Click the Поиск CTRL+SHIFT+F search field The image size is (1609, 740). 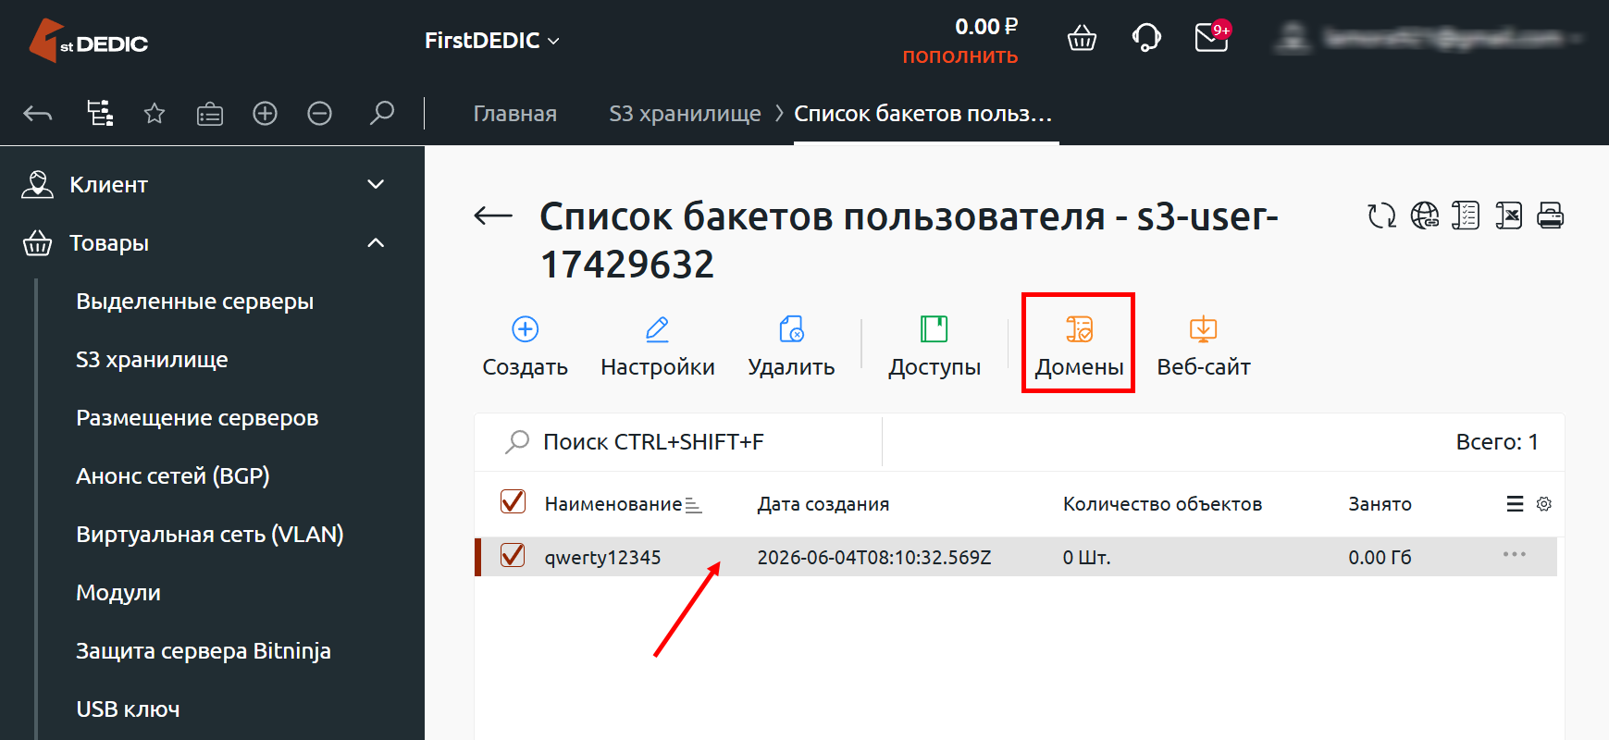pos(679,442)
